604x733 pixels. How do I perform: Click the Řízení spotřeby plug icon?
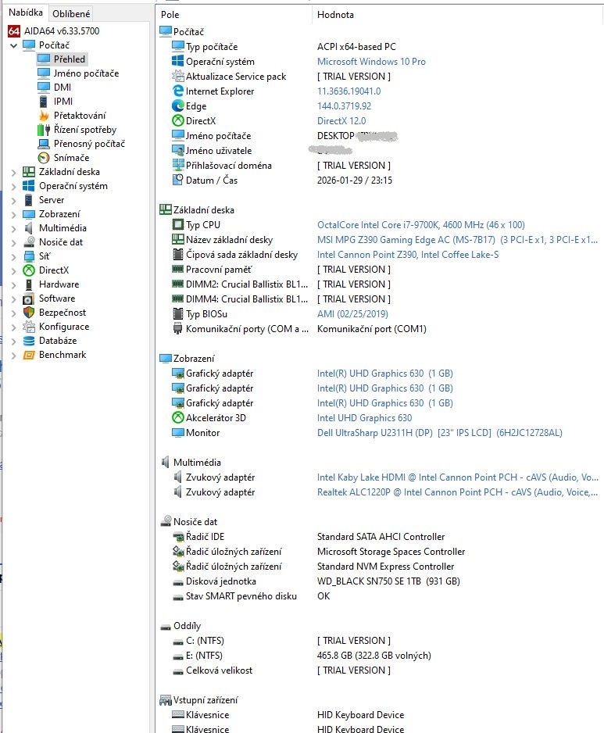tap(44, 130)
